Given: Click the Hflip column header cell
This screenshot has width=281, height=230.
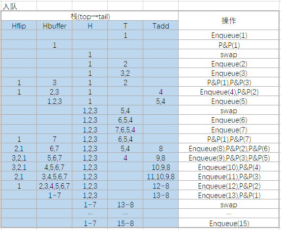Looking at the screenshot, I should 19,26.
